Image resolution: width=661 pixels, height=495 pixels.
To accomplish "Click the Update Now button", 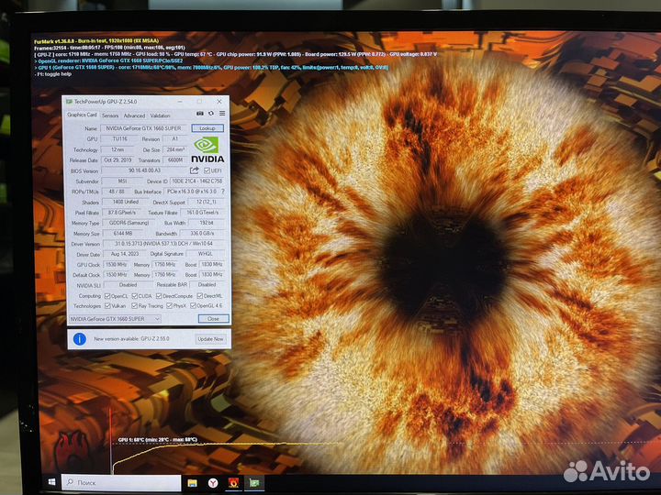I will coord(210,339).
